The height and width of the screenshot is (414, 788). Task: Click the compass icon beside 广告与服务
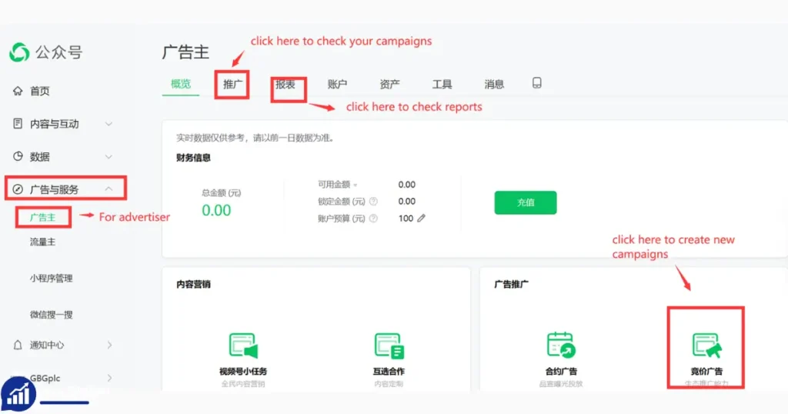pyautogui.click(x=18, y=189)
